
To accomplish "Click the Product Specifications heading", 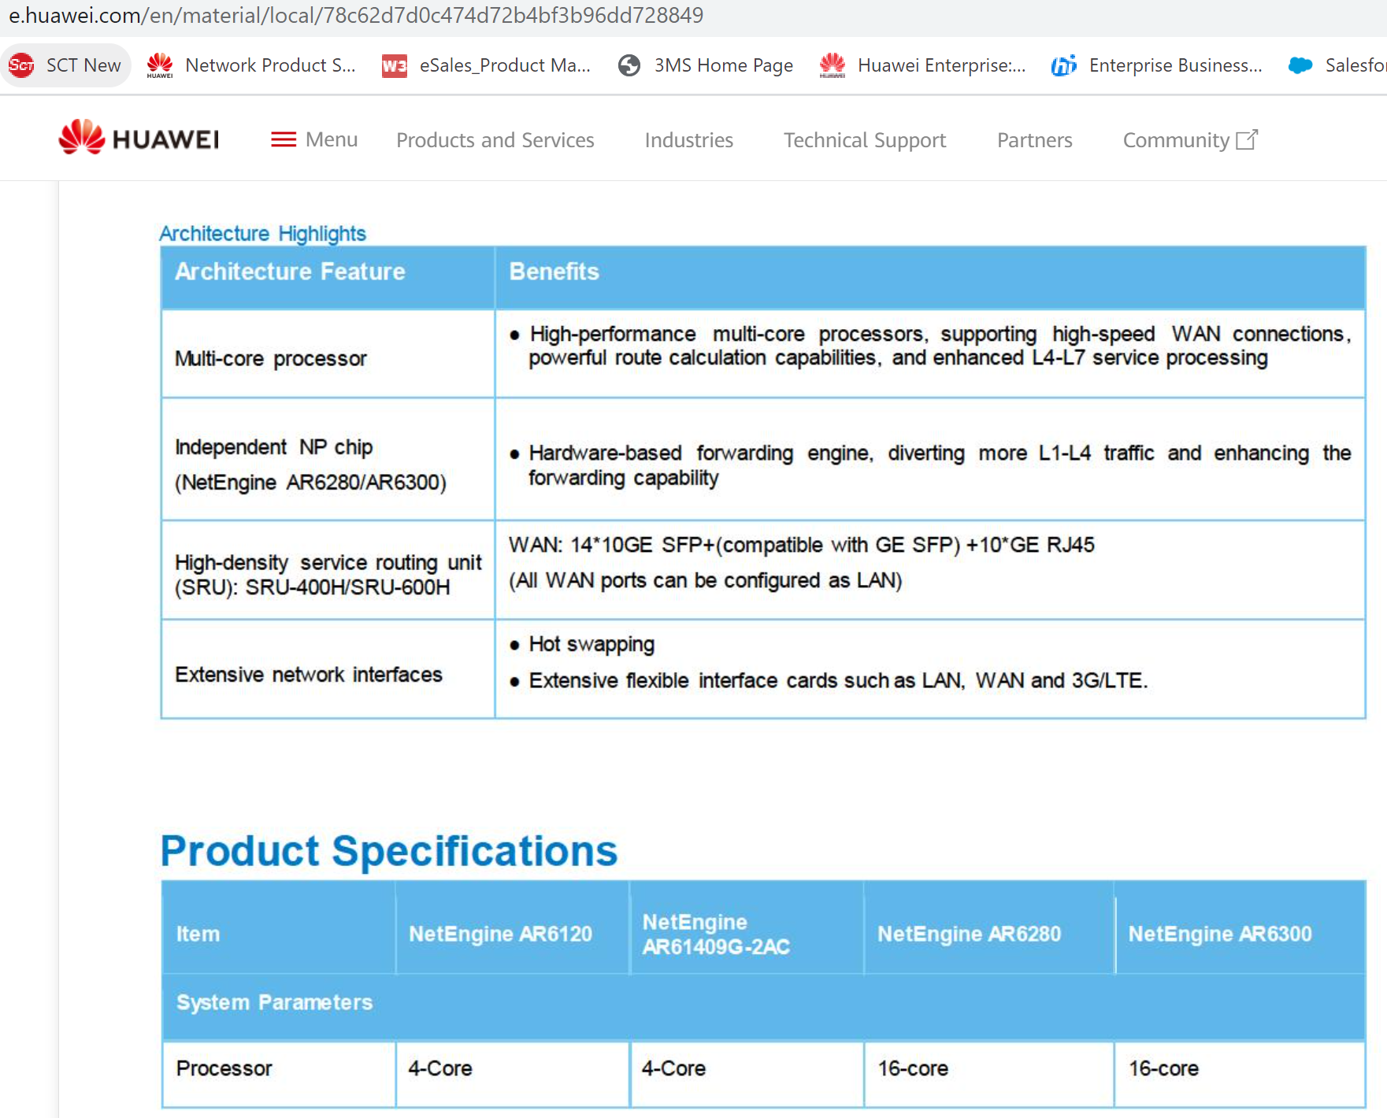I will click(x=389, y=851).
